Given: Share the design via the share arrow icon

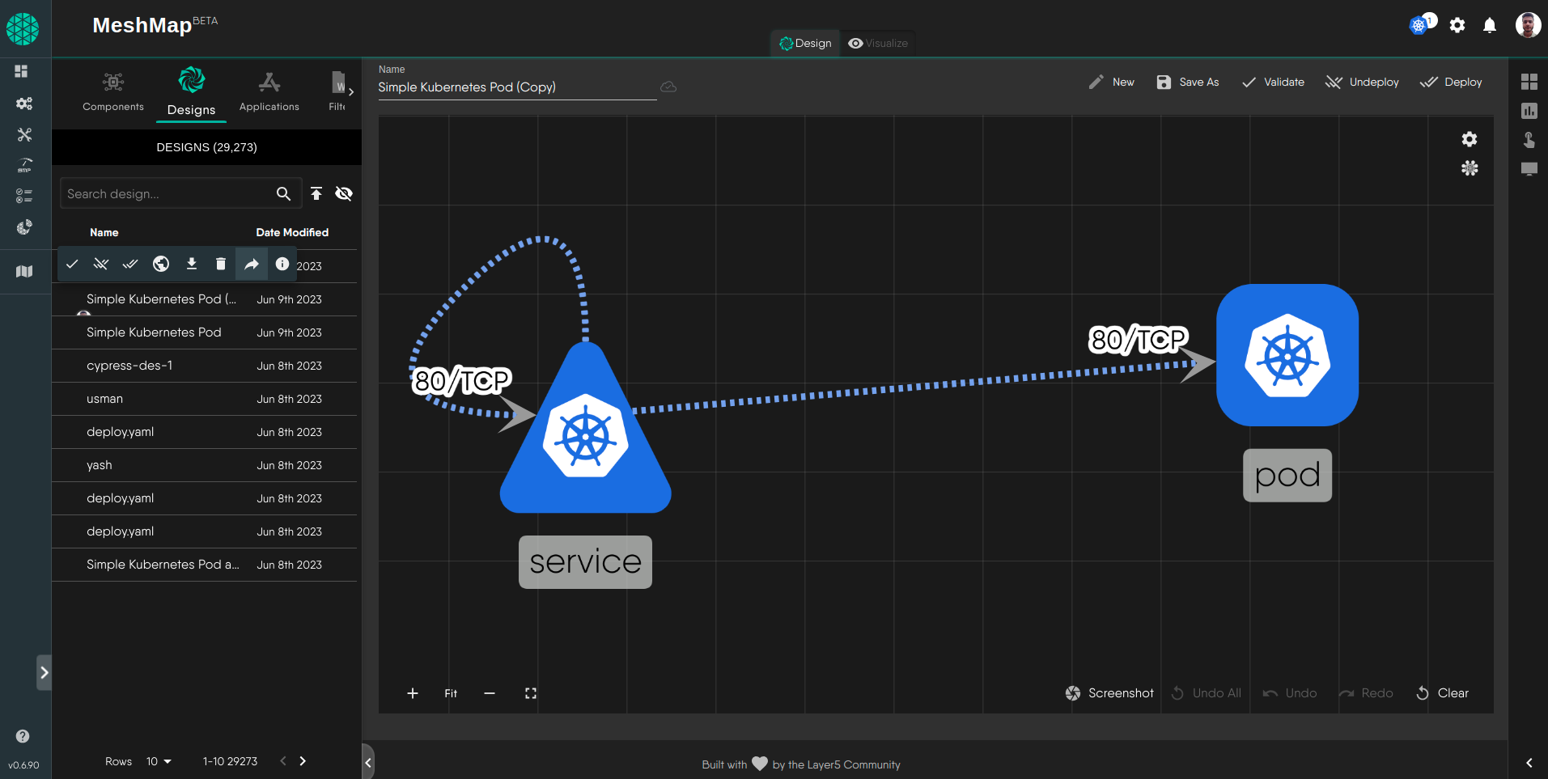Looking at the screenshot, I should [251, 264].
